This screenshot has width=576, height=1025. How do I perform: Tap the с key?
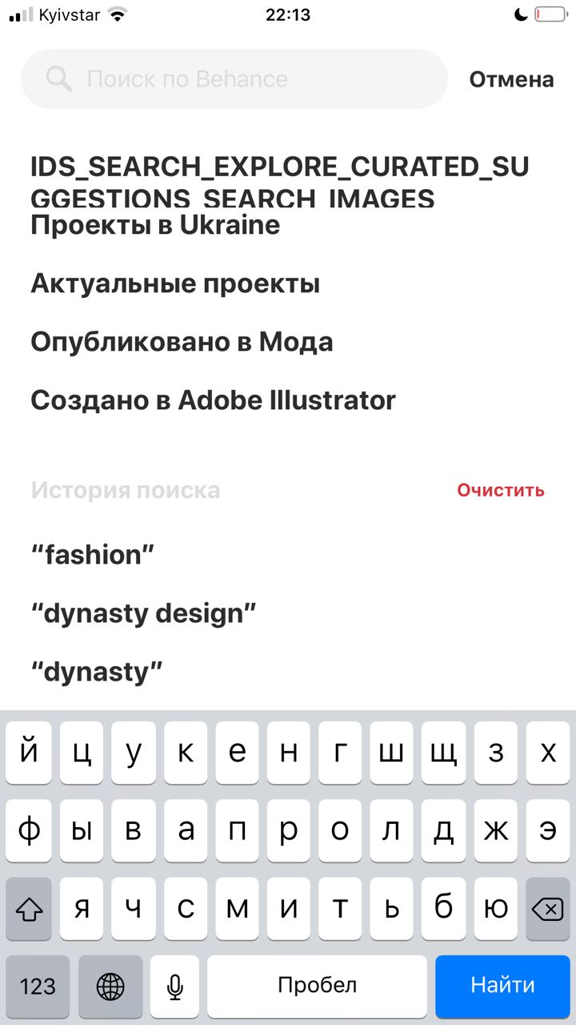point(186,909)
